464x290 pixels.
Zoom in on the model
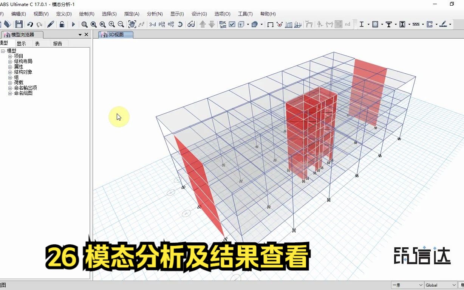pos(111,24)
